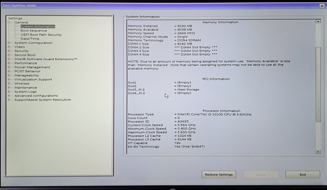
Task: Click the Current Clock Speed 3.564 GHz
Action: coord(185,125)
